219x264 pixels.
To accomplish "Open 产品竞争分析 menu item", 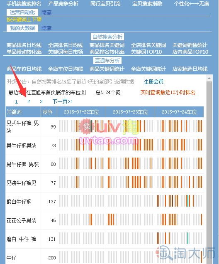I will click(x=63, y=4).
